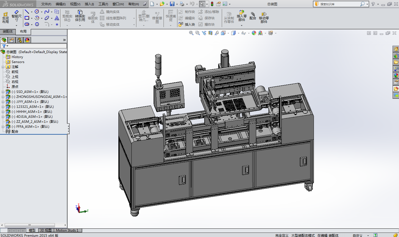
Task: Open the 工具(T) menu
Action: point(103,4)
